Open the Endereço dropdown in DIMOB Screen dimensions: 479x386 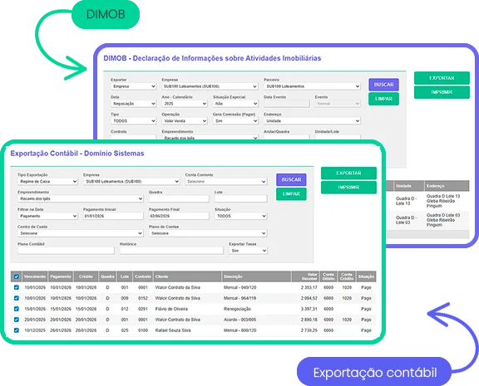(x=312, y=121)
